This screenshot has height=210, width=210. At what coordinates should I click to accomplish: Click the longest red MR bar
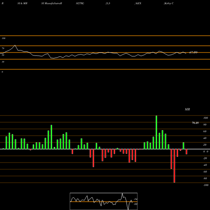pos(174,166)
